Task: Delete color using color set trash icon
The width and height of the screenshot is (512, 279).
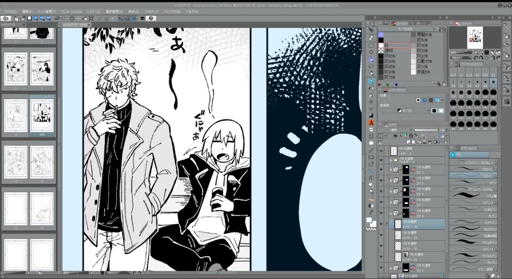Action: point(444,84)
